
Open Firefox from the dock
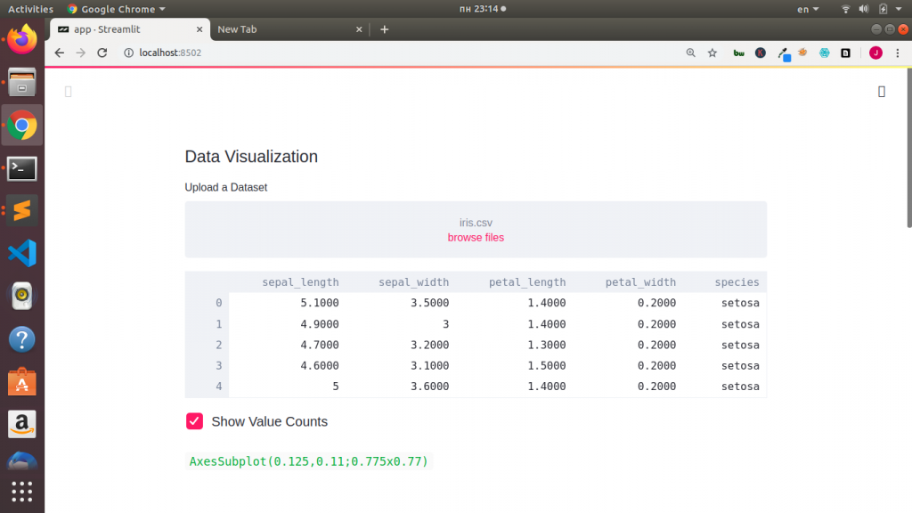point(21,38)
